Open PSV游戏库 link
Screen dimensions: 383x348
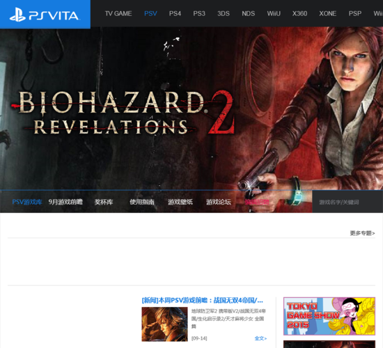(x=27, y=202)
